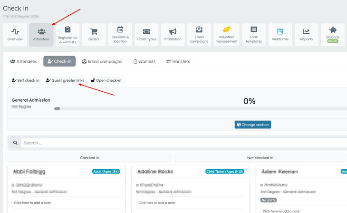Click the General Admission label
347x213 pixels.
pos(31,100)
